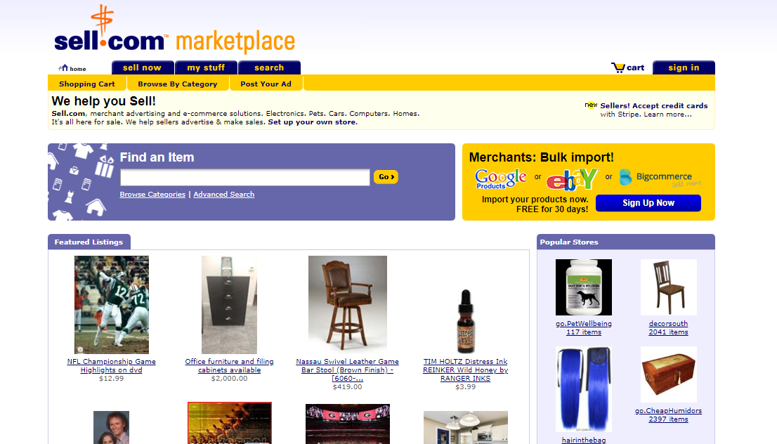
Task: Open the "my stuff" tab
Action: tap(206, 67)
